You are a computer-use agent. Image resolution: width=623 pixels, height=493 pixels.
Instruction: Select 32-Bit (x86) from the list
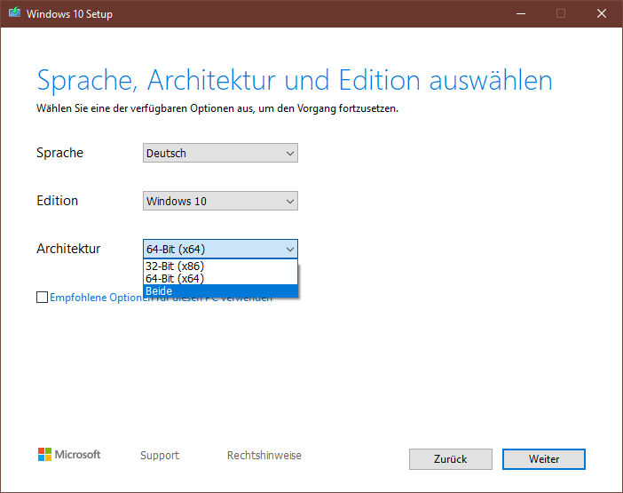click(220, 266)
